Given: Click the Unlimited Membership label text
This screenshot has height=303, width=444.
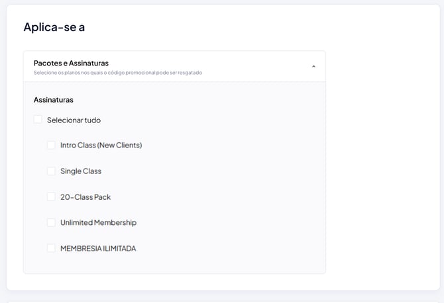Looking at the screenshot, I should (x=98, y=223).
